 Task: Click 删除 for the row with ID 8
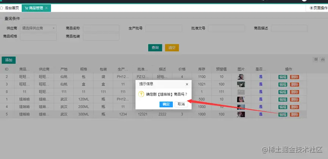pos(295,92)
